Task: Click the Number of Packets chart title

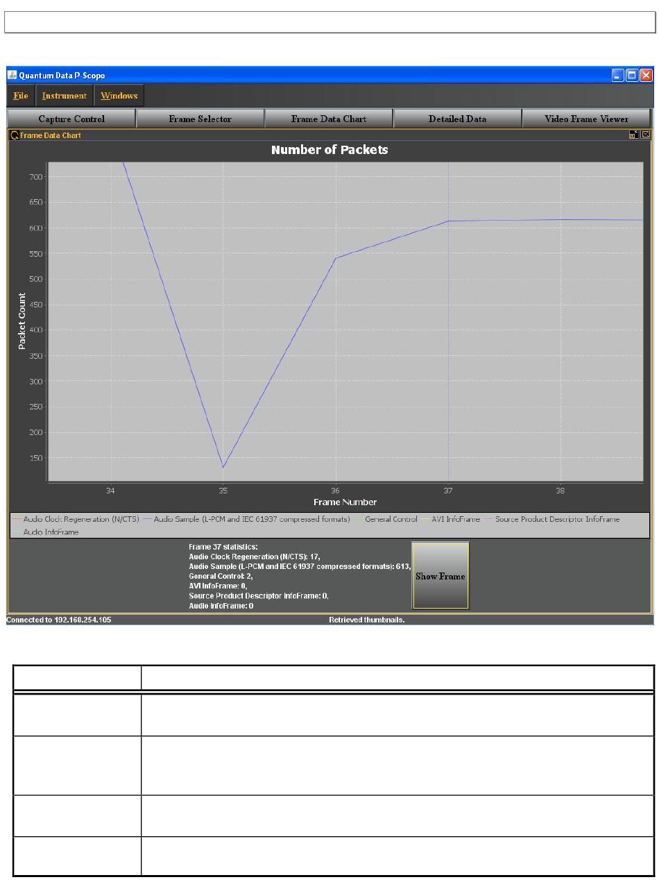Action: coord(329,149)
